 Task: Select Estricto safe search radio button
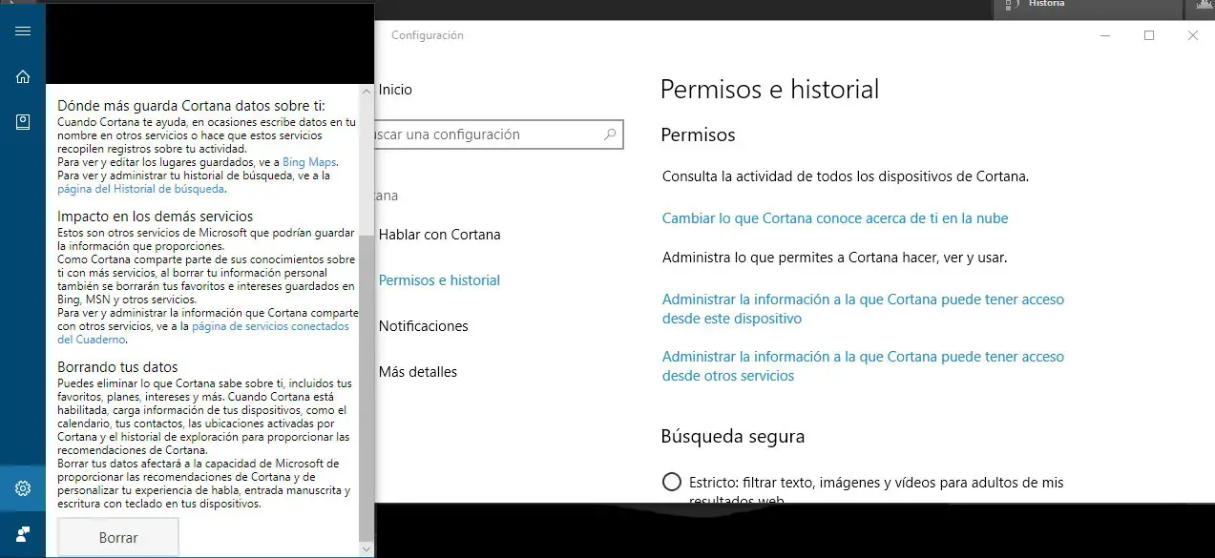pyautogui.click(x=672, y=482)
